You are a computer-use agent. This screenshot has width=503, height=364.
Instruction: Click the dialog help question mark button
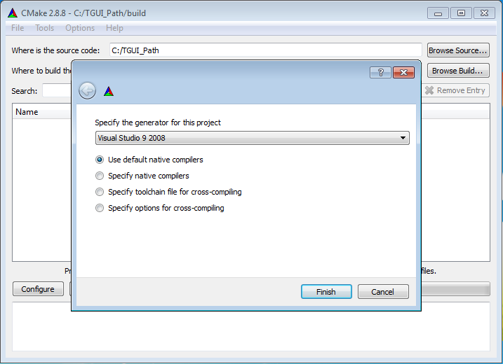coord(380,72)
